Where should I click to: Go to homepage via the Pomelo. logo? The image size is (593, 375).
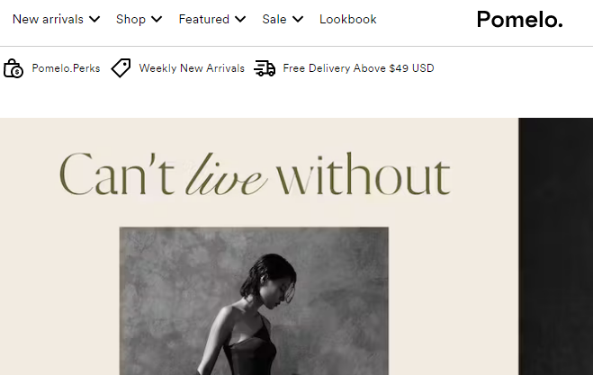pyautogui.click(x=519, y=19)
